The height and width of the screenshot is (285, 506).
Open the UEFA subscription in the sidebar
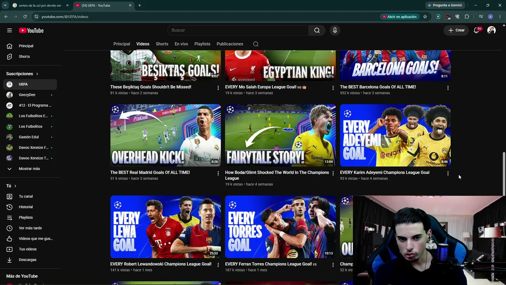30,84
